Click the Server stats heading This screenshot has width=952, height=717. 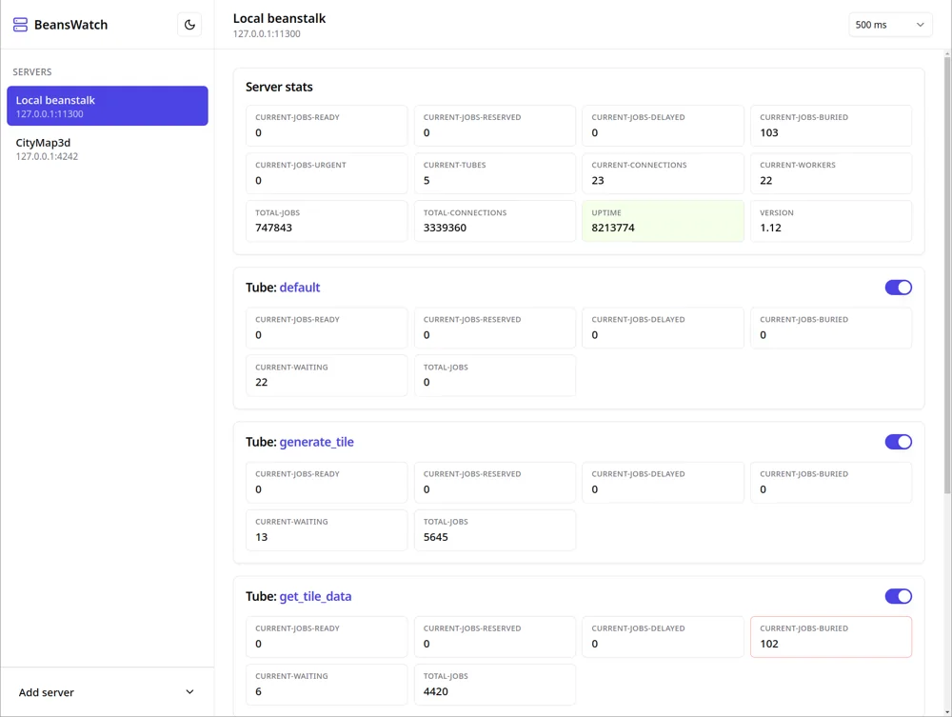pos(279,87)
